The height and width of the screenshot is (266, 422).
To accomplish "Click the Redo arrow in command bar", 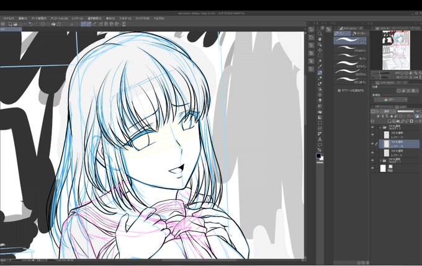I will pyautogui.click(x=36, y=24).
